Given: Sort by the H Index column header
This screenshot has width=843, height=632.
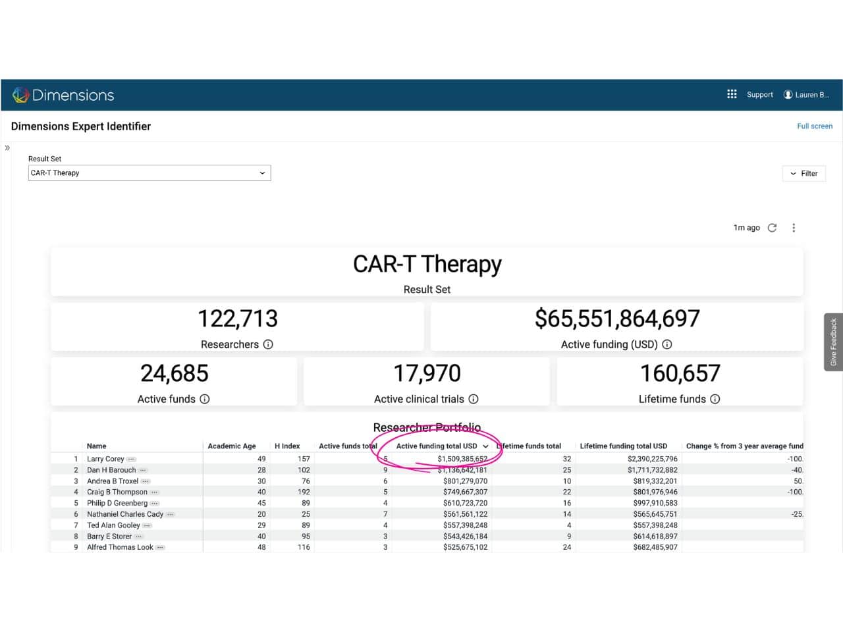Looking at the screenshot, I should coord(287,446).
